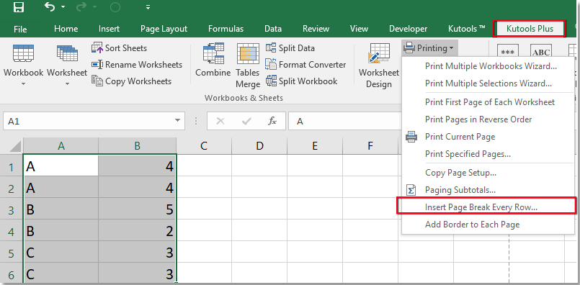The width and height of the screenshot is (580, 285).
Task: Click the Tables Merge icon
Action: (x=248, y=55)
